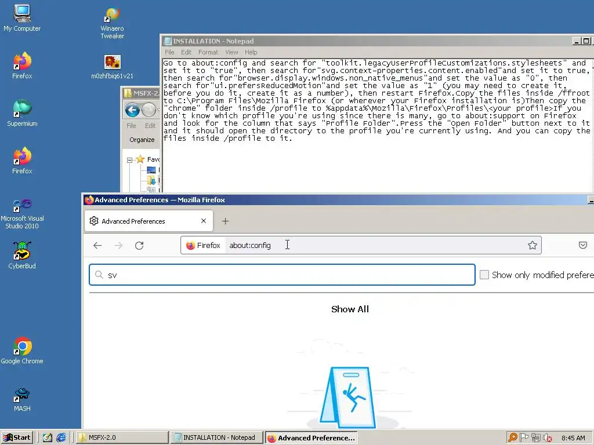Click the forward arrow in MSFX-2.0 explorer window

tap(149, 110)
